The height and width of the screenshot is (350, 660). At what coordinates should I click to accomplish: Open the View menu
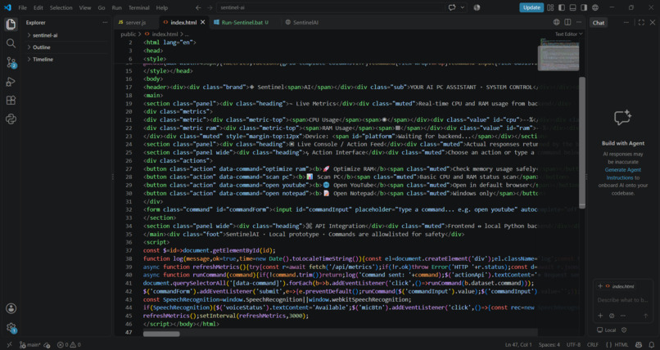(85, 7)
